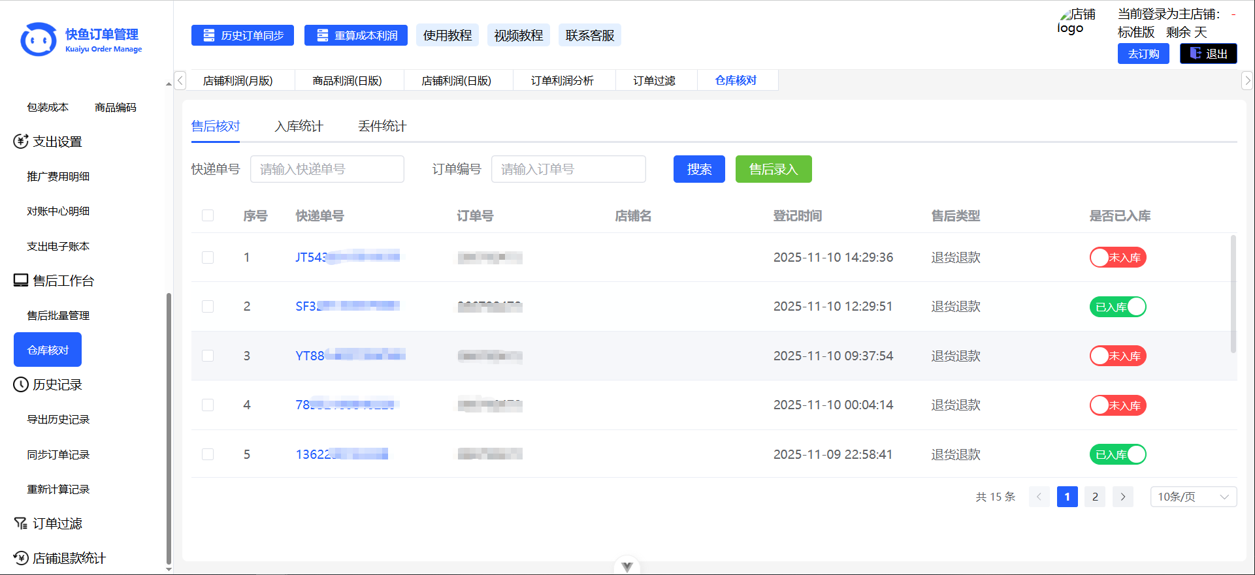Toggle row 2 已入库 switch off
1255x575 pixels.
point(1117,307)
